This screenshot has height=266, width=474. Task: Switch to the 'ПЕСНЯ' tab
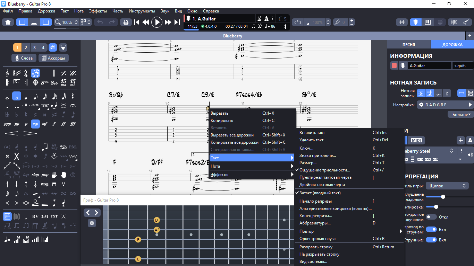click(x=408, y=45)
